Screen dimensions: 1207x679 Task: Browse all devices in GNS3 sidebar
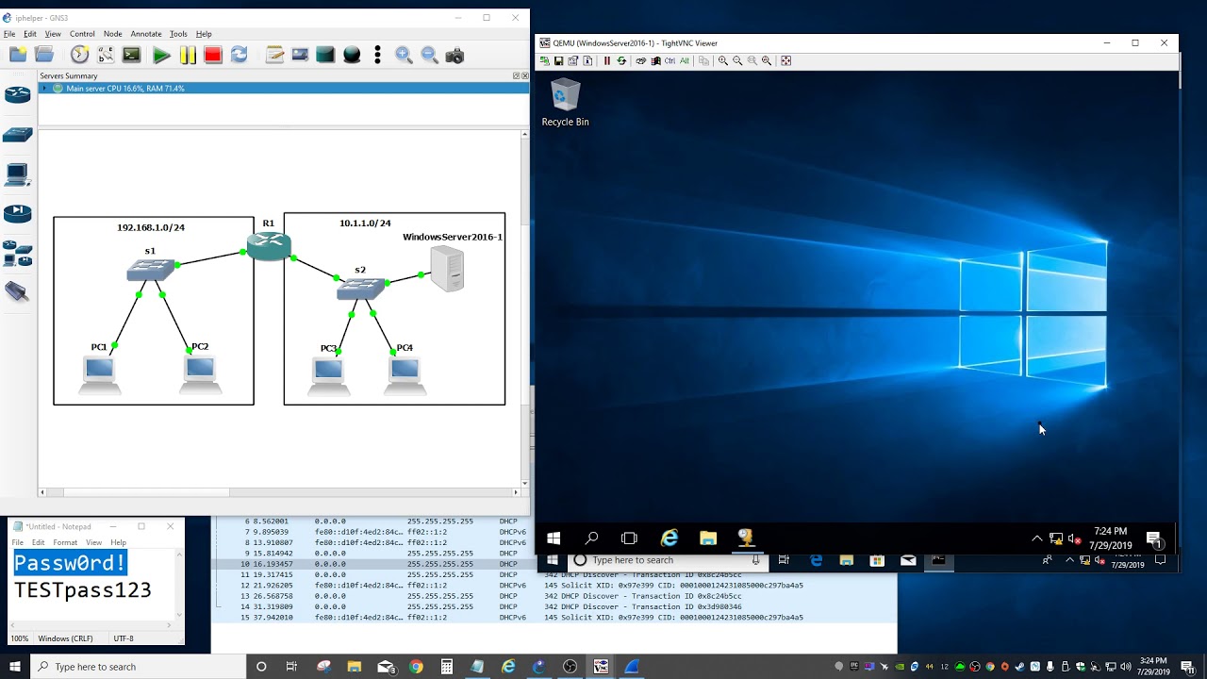pos(17,254)
